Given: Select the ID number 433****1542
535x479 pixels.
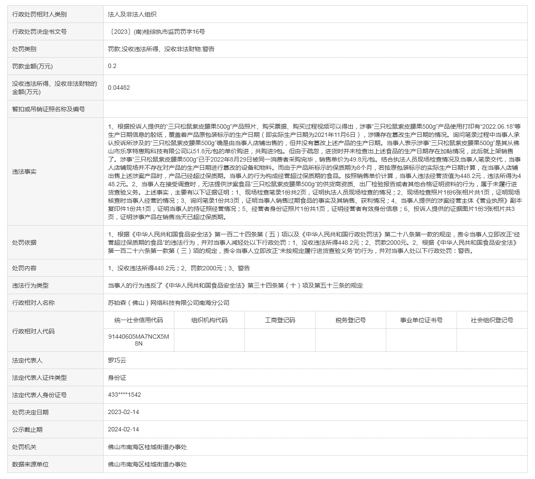Looking at the screenshot, I should pyautogui.click(x=124, y=395).
